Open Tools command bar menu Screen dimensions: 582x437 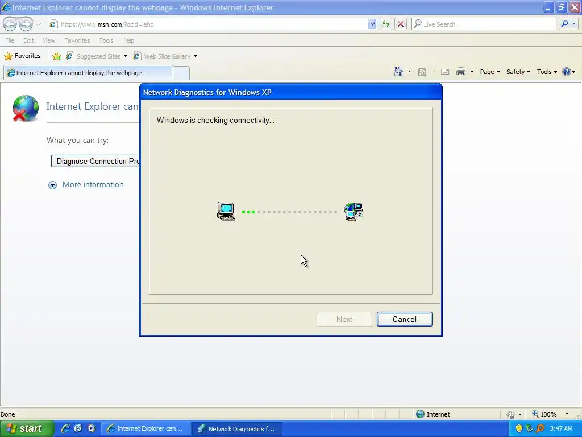pyautogui.click(x=547, y=72)
